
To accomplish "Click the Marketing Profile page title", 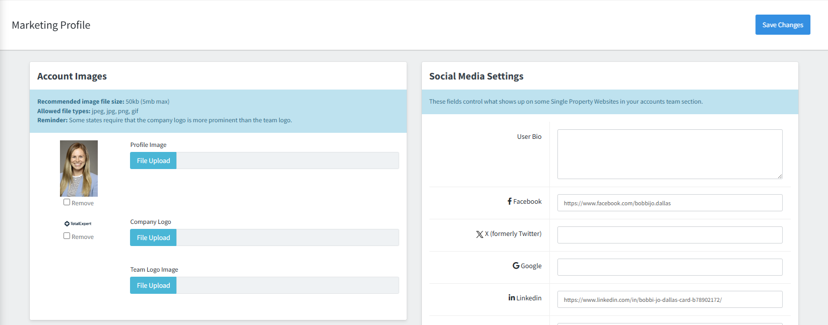I will (x=51, y=25).
